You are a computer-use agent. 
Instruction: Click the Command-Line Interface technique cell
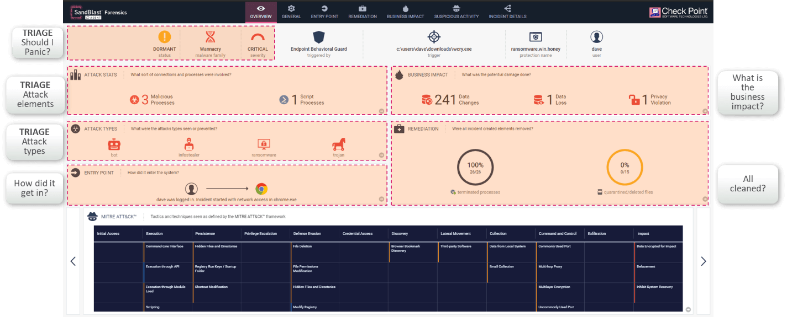167,252
